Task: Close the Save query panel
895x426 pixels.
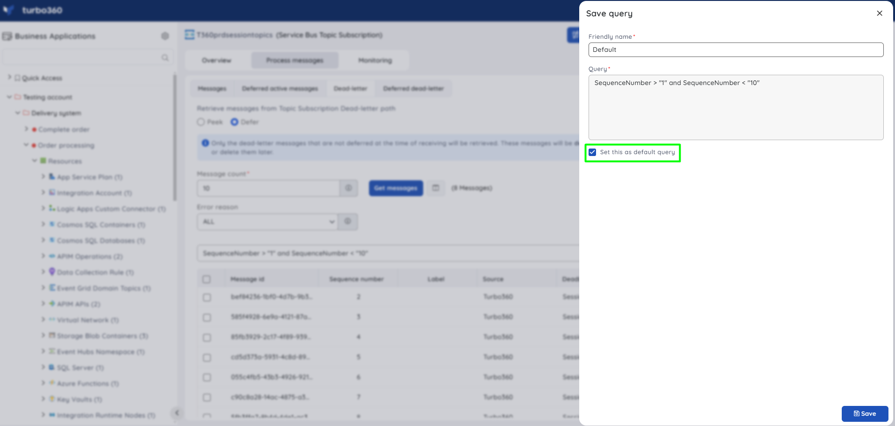Action: click(880, 13)
